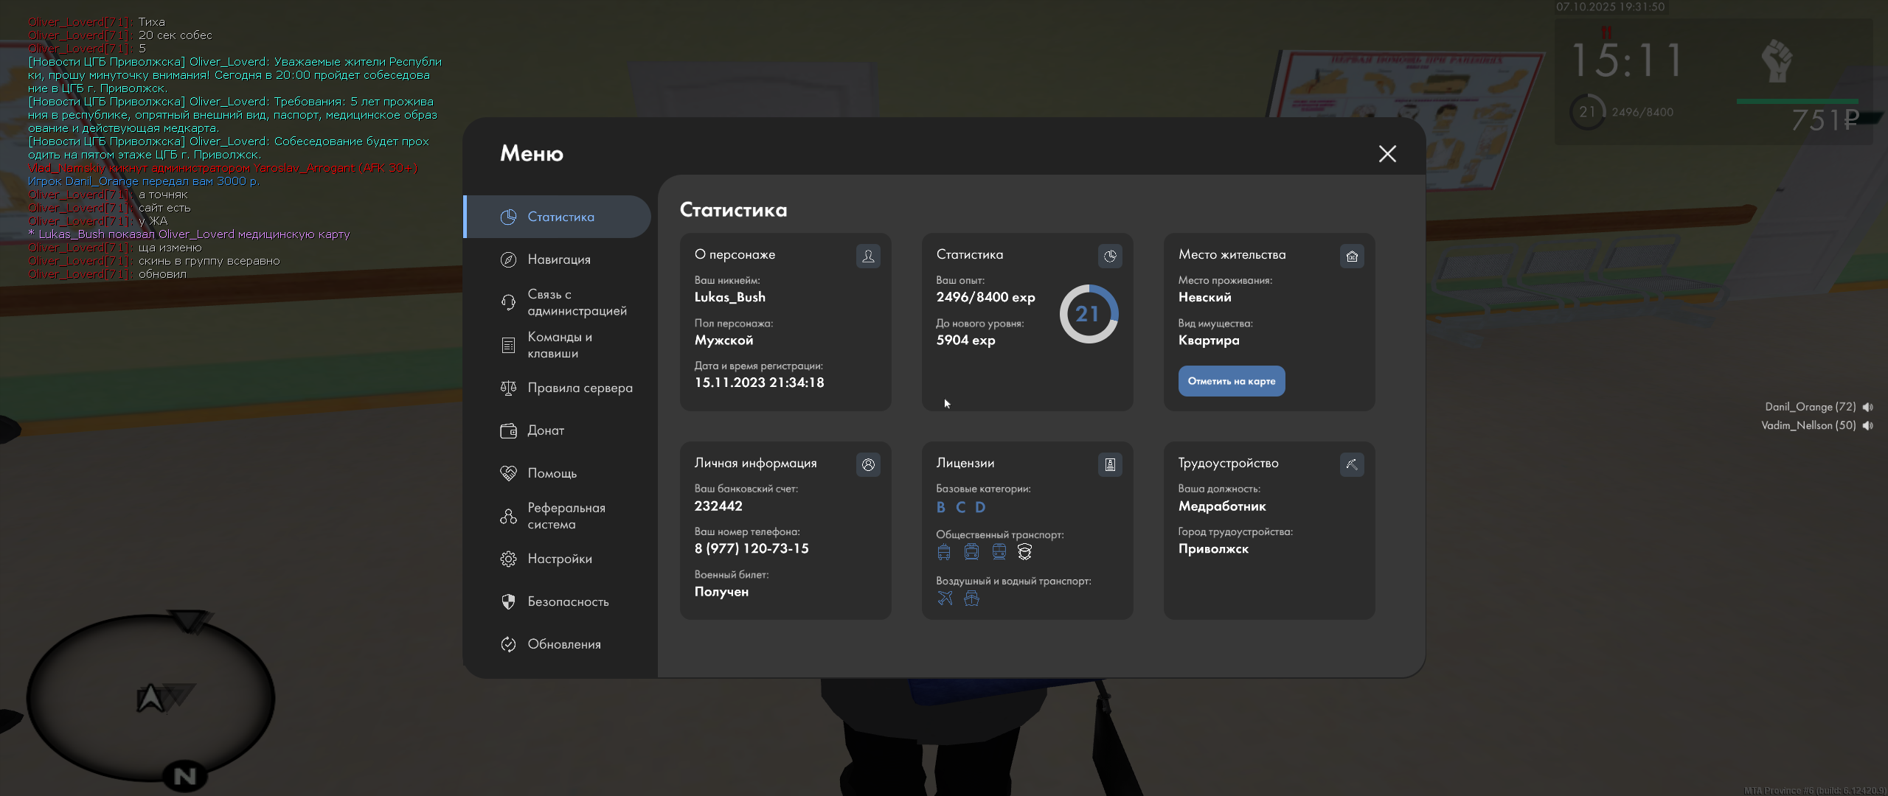The height and width of the screenshot is (796, 1888).
Task: Toggle the voice speaker icon for Vadim_Nellson
Action: click(1868, 425)
